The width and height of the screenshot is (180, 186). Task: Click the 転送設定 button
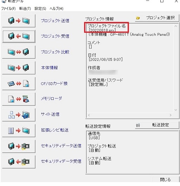pyautogui.click(x=157, y=125)
